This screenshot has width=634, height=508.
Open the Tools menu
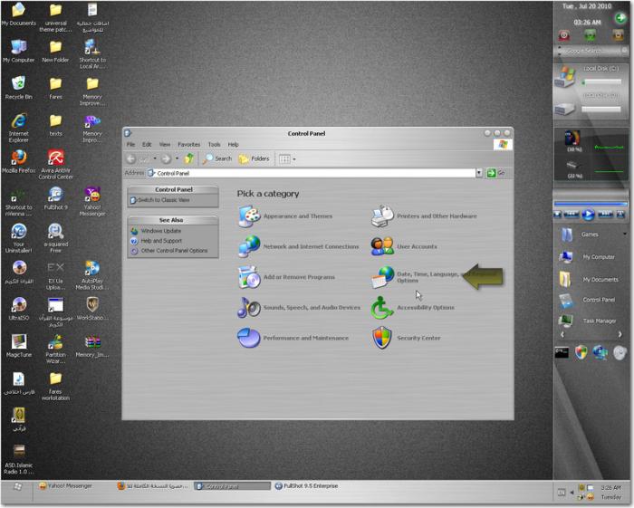pos(214,144)
